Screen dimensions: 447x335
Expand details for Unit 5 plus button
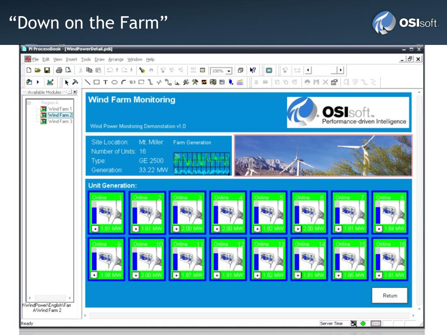click(257, 229)
